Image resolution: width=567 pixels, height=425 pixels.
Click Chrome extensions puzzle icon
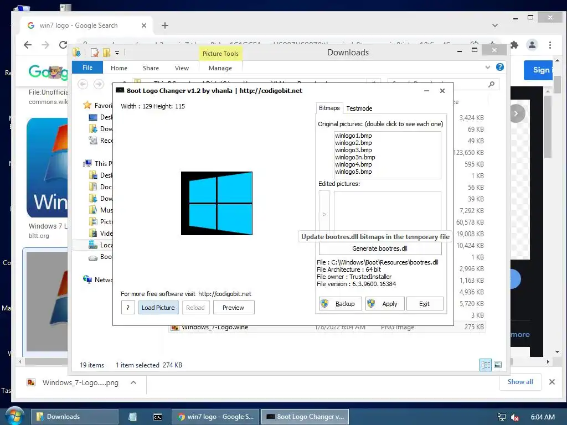pos(514,45)
